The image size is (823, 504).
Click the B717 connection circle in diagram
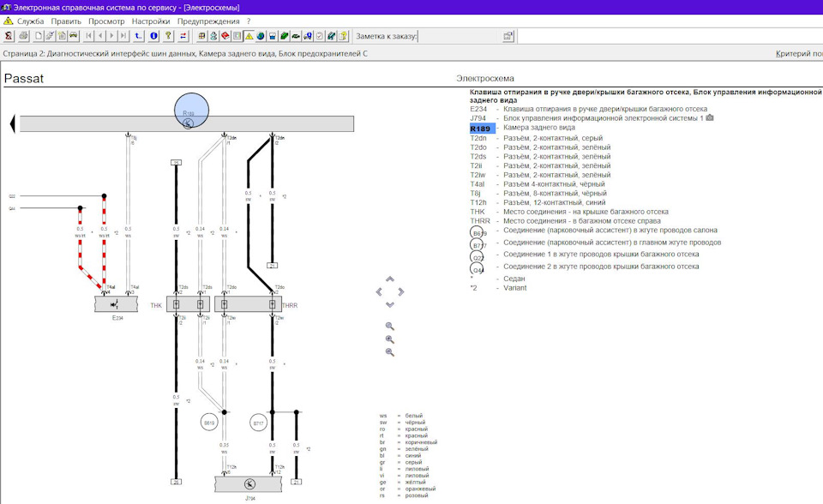pos(258,423)
